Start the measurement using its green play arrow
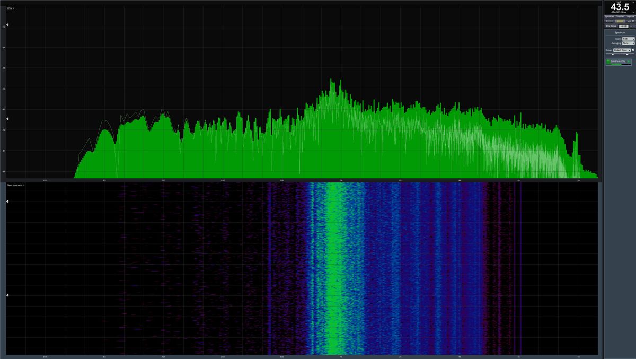 click(x=629, y=62)
